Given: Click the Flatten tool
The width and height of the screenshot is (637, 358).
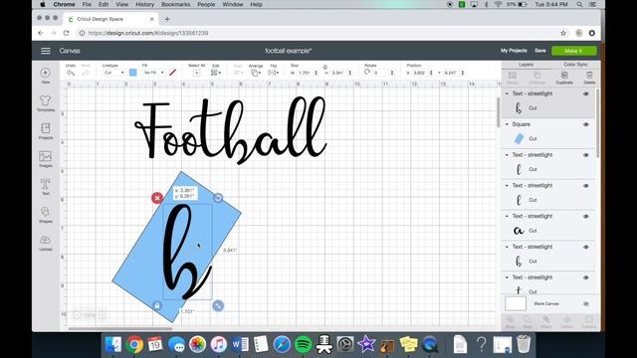Looking at the screenshot, I should pyautogui.click(x=567, y=319).
